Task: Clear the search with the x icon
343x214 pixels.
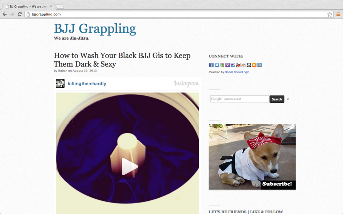Action: [288, 99]
